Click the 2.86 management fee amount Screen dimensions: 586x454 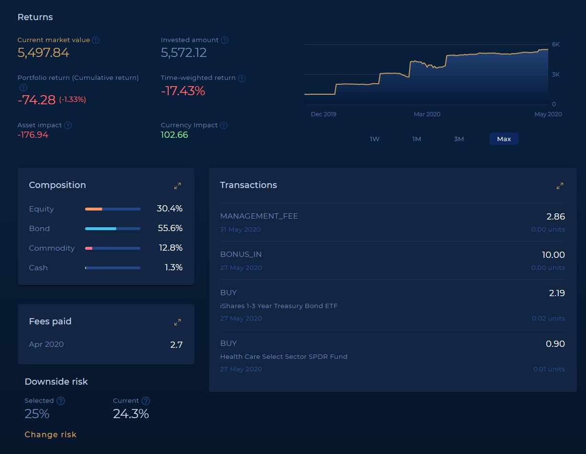[x=555, y=216]
